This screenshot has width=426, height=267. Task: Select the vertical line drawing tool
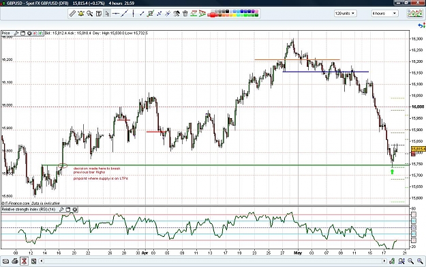pyautogui.click(x=133, y=14)
